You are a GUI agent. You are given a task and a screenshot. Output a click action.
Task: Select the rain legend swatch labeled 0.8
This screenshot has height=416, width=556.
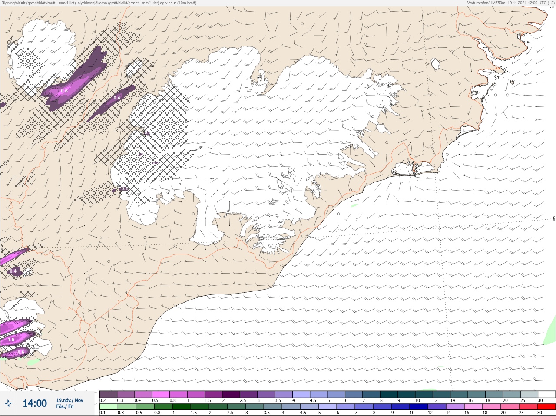click(163, 407)
